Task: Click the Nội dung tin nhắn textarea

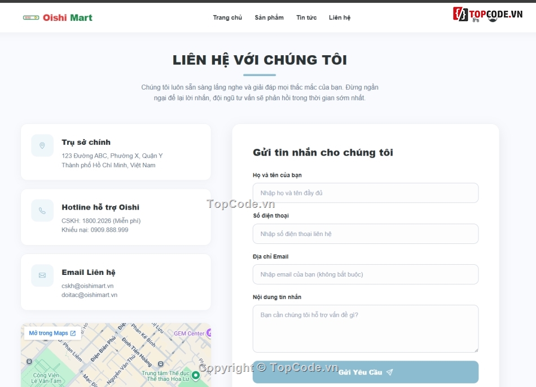Action: coord(366,328)
